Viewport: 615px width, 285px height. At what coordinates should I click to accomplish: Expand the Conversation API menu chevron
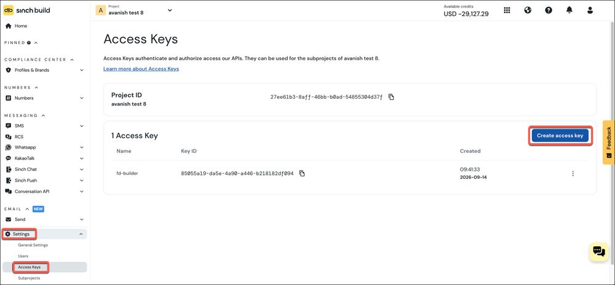82,192
